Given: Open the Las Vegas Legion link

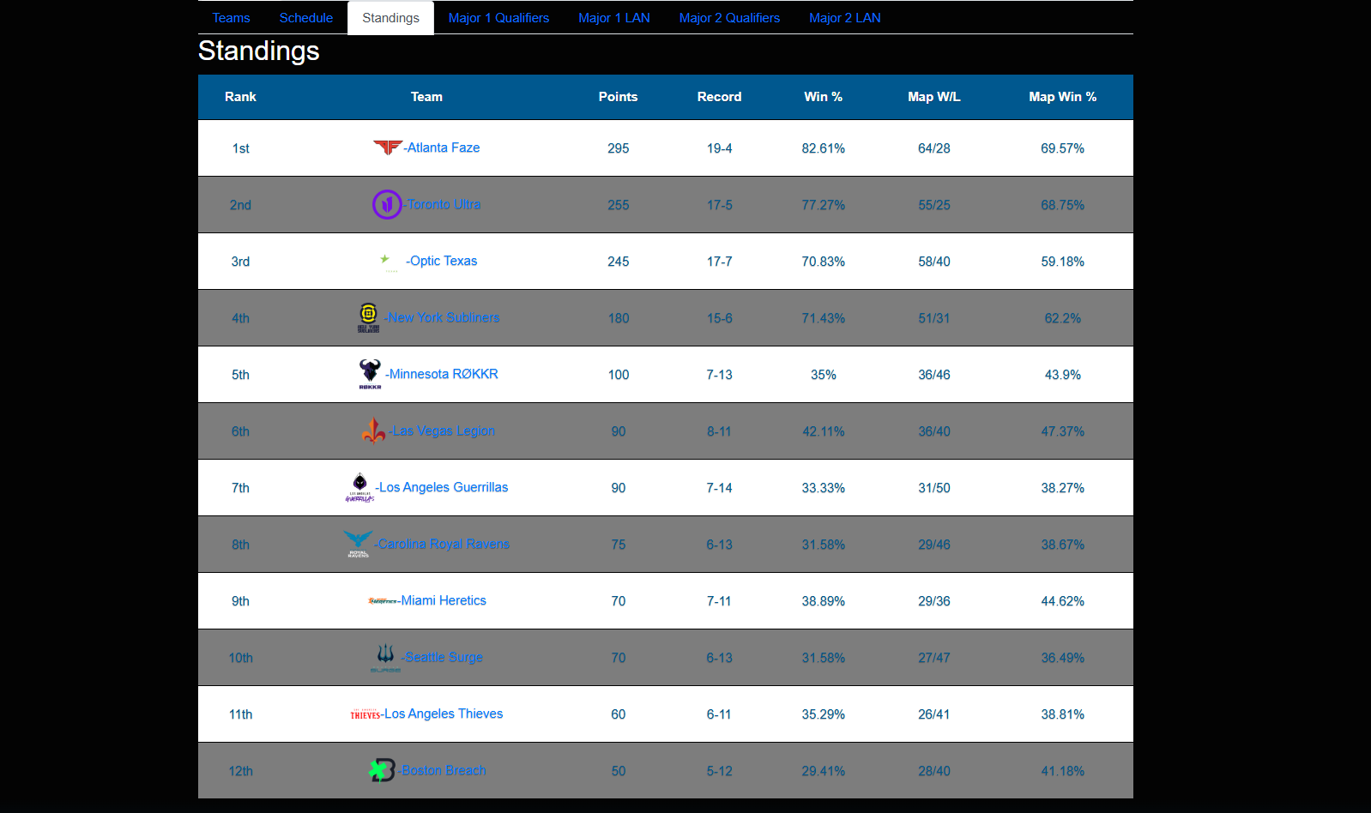Looking at the screenshot, I should [x=442, y=431].
